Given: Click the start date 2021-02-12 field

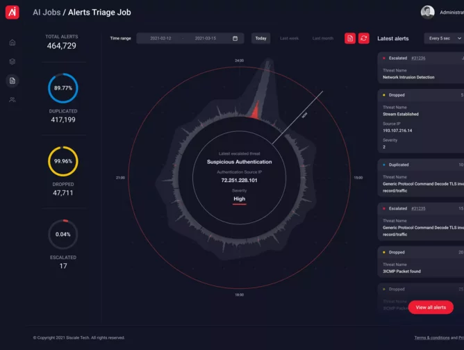Looking at the screenshot, I should click(x=160, y=38).
